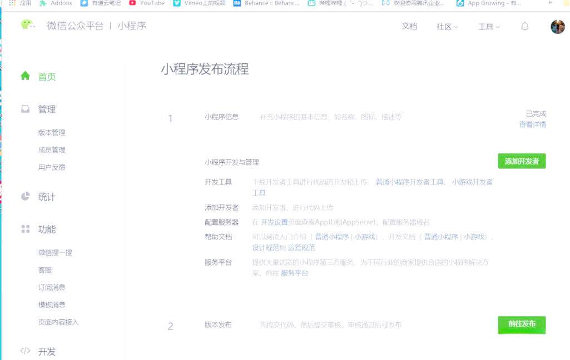Open 客服 in the sidebar
Image resolution: width=570 pixels, height=360 pixels.
pyautogui.click(x=45, y=270)
